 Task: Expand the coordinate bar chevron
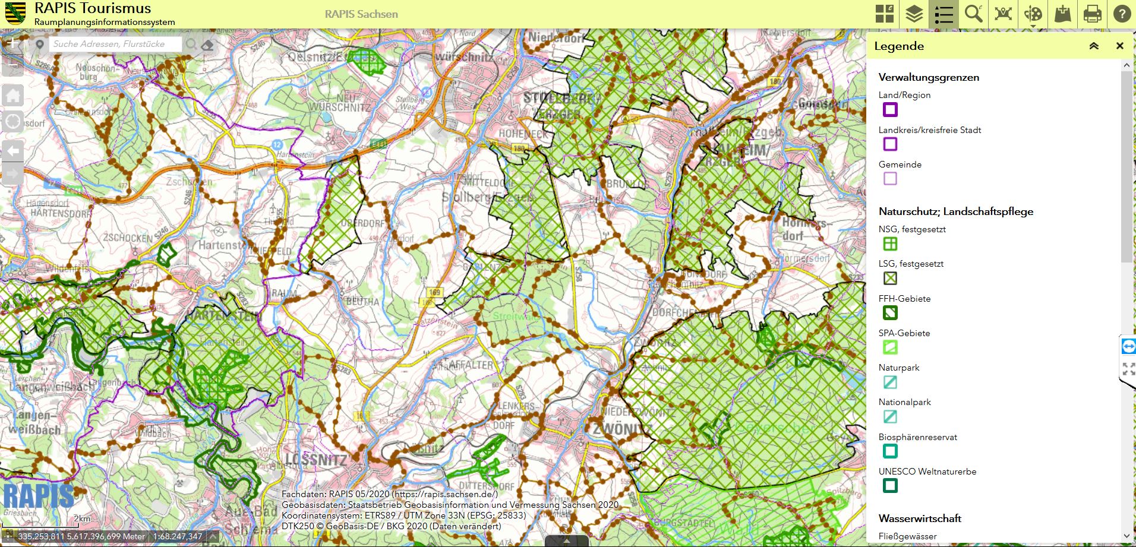(x=212, y=536)
